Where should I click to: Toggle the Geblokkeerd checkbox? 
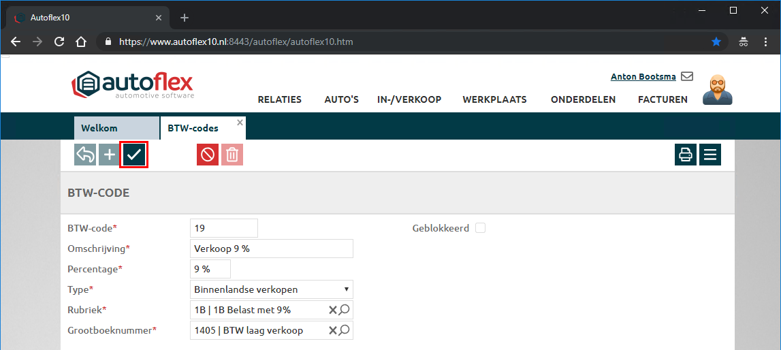pos(480,228)
